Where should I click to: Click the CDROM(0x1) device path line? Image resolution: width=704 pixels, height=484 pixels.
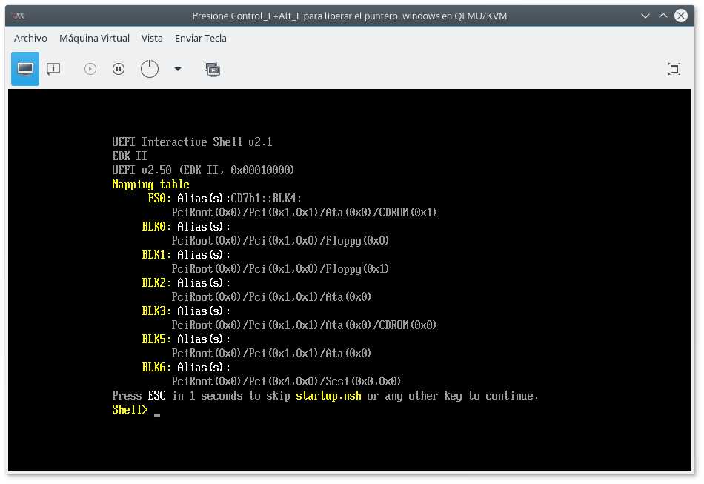[304, 212]
